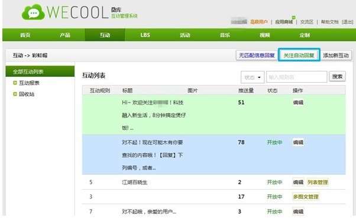Viewport: 356px width, 218px height.
Task: Click the bullet icon beside 回收站
Action: 15,94
